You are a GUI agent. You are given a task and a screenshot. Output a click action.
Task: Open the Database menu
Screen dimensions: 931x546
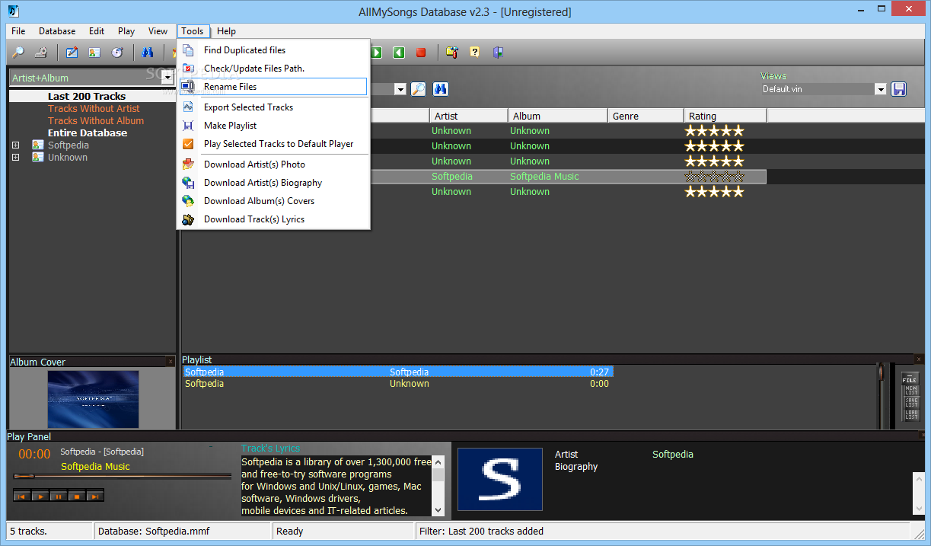[57, 31]
